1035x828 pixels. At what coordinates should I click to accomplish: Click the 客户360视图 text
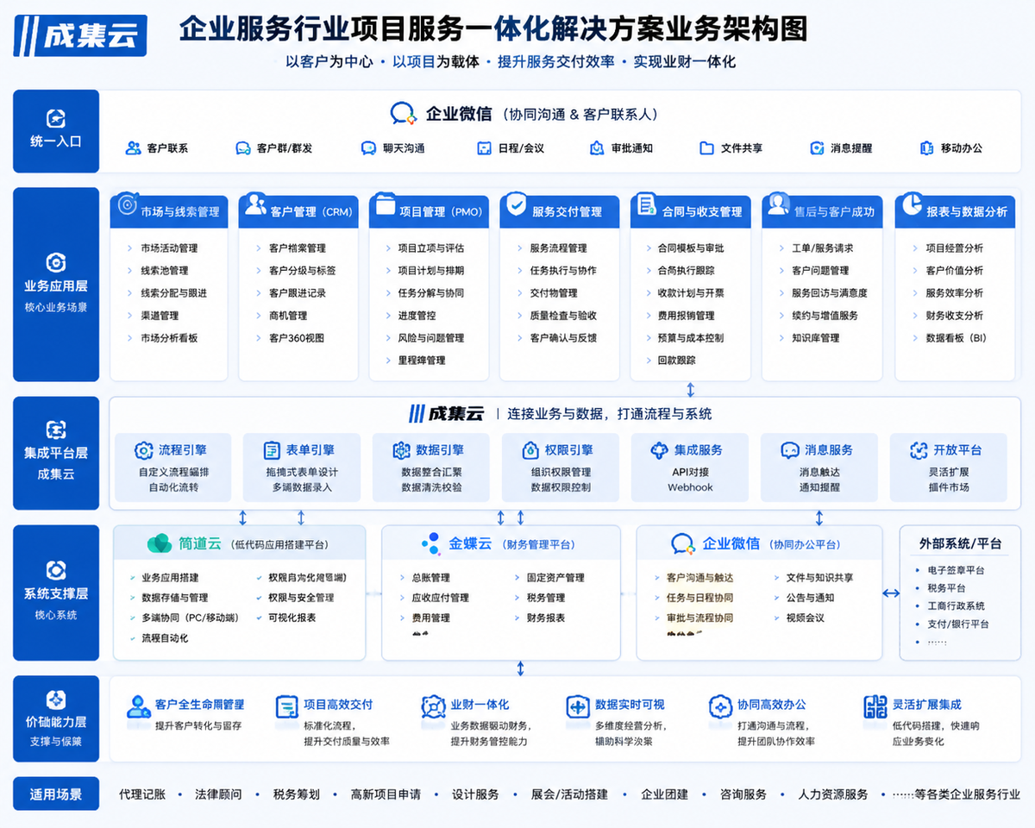point(297,338)
